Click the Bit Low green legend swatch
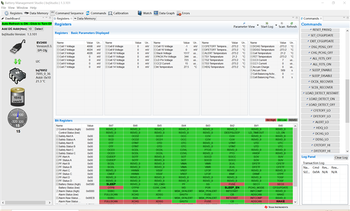The height and width of the screenshot is (211, 350). 282,120
